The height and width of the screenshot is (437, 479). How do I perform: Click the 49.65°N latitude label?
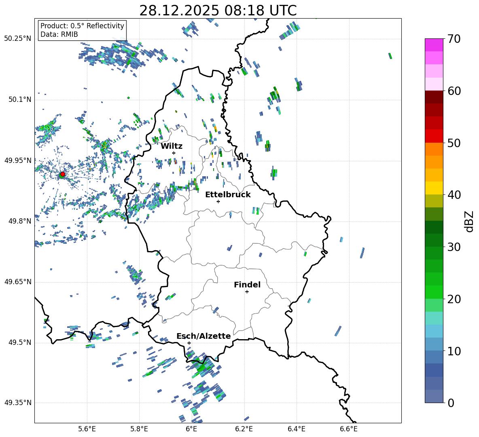pyautogui.click(x=18, y=282)
